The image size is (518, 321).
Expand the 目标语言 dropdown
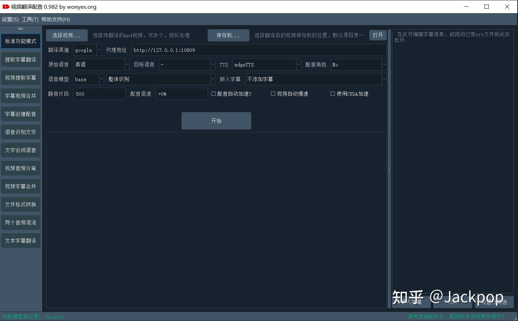[187, 64]
